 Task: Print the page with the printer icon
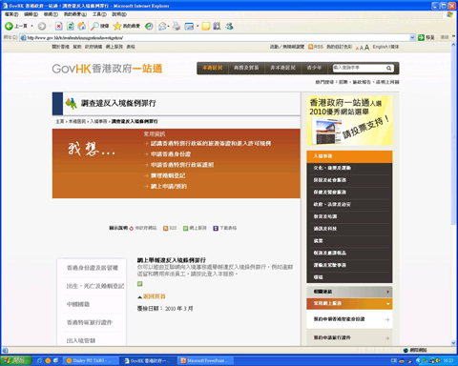pyautogui.click(x=177, y=26)
